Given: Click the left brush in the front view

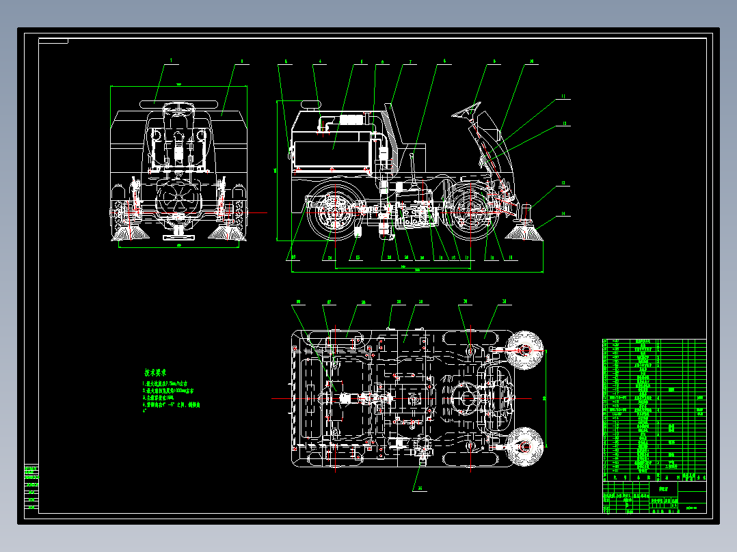Looking at the screenshot, I should (130, 232).
